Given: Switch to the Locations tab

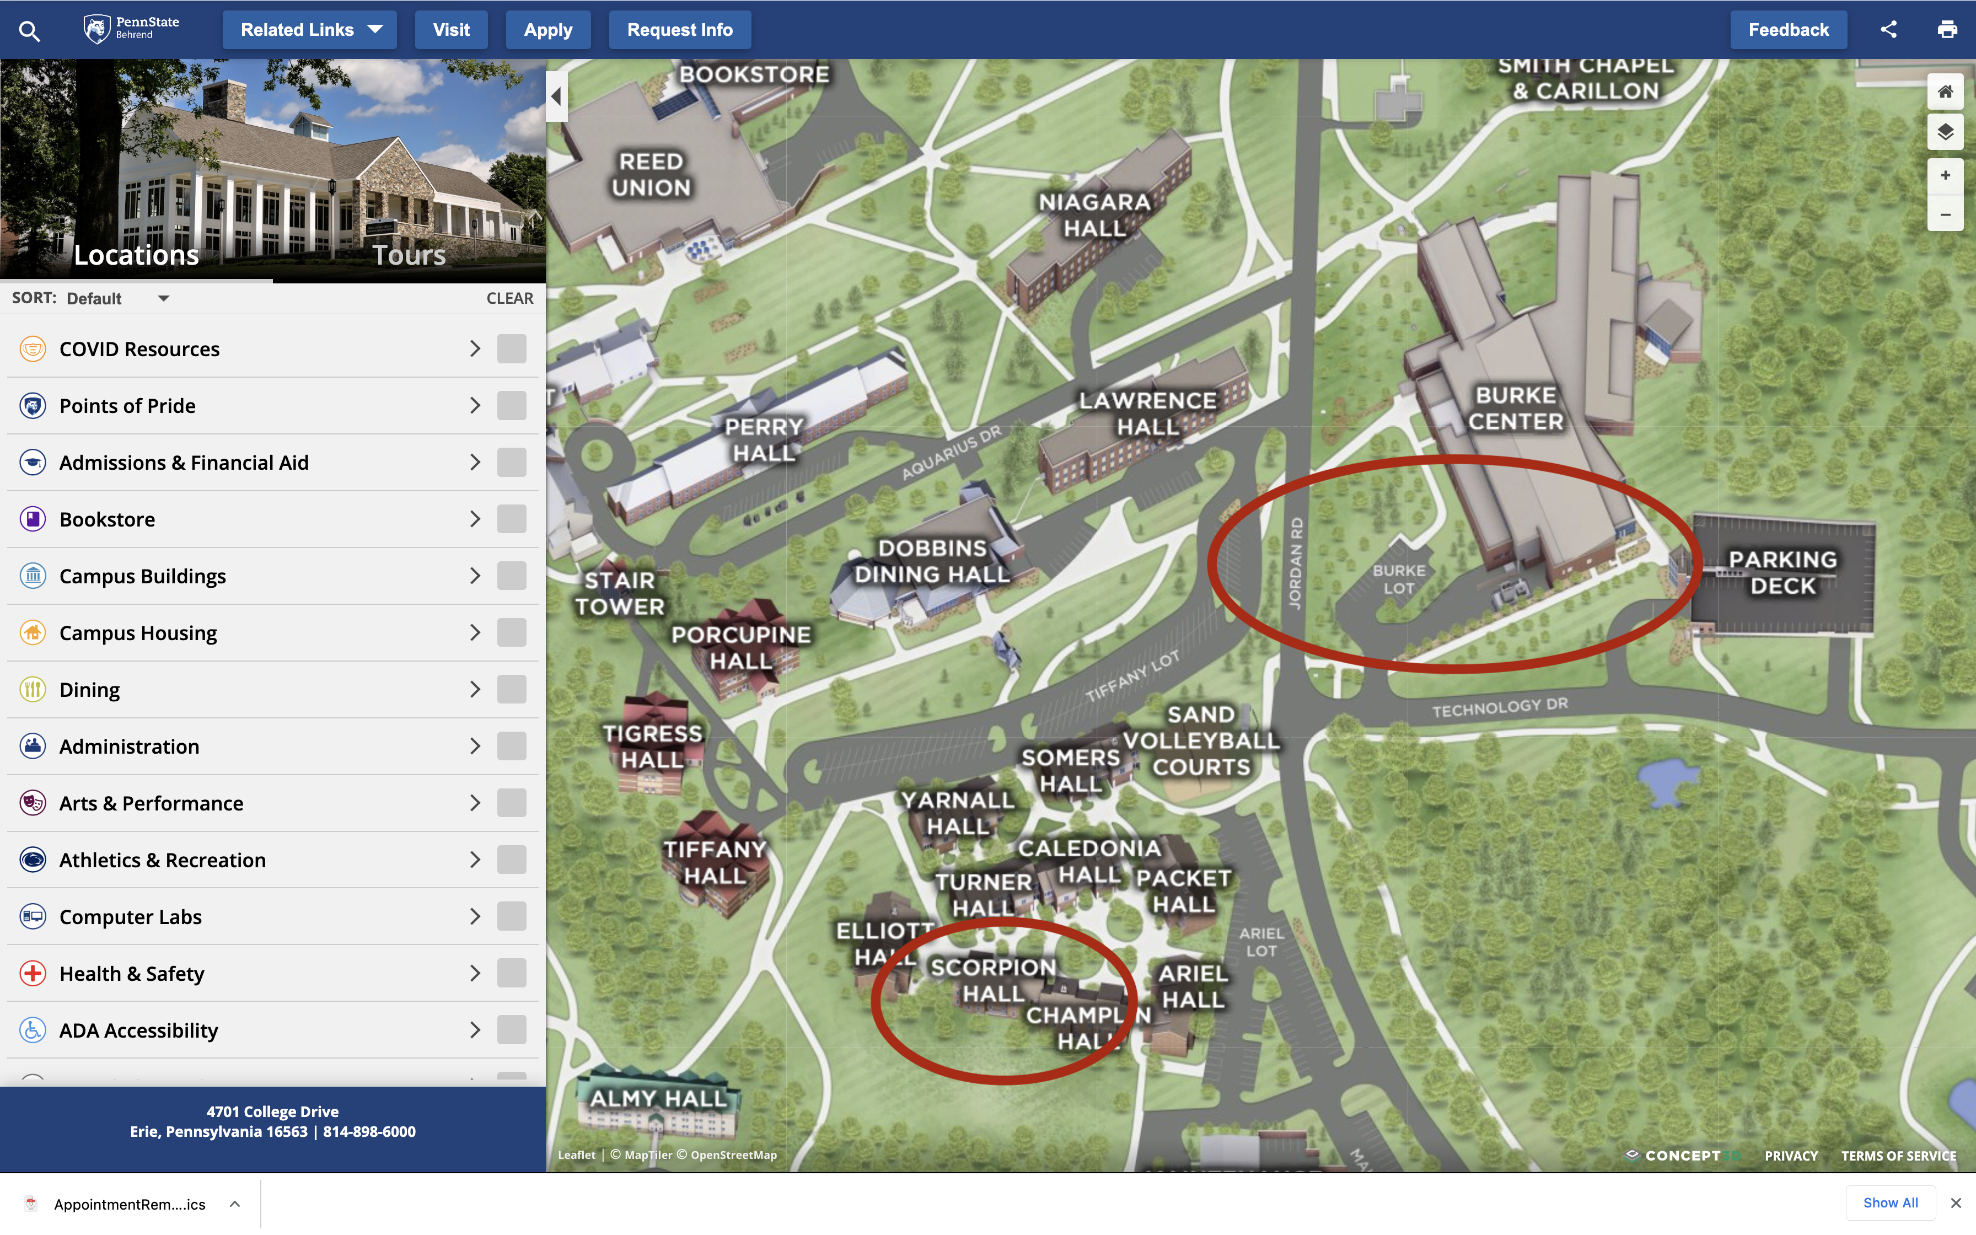Looking at the screenshot, I should click(x=136, y=255).
